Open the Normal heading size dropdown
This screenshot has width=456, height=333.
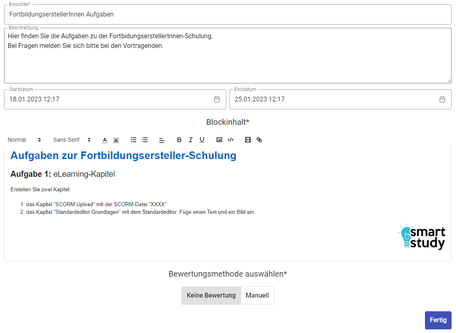24,140
